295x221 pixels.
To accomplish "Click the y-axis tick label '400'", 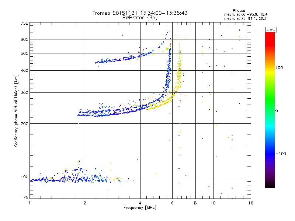I will click(25, 70).
